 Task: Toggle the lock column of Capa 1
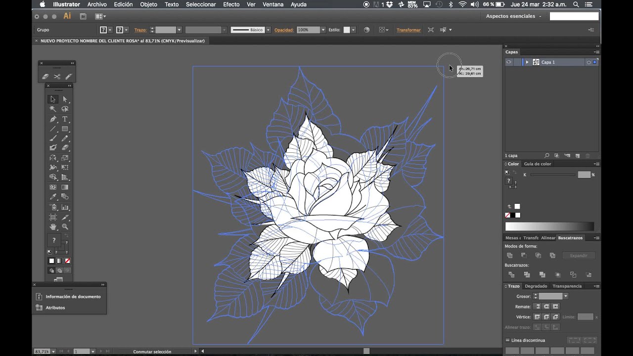(517, 62)
